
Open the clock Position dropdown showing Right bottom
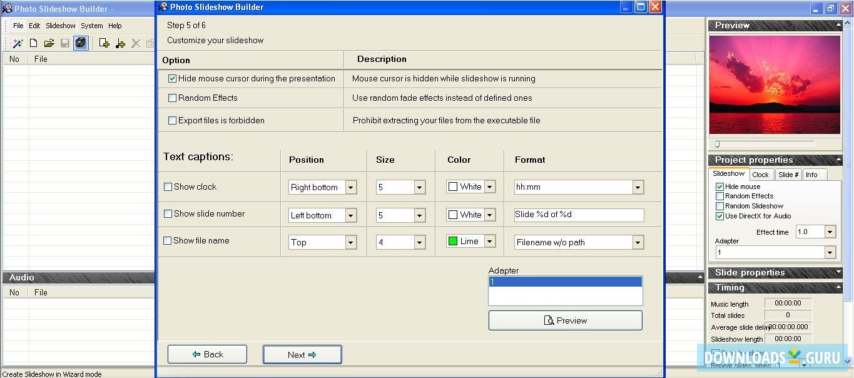[x=350, y=187]
